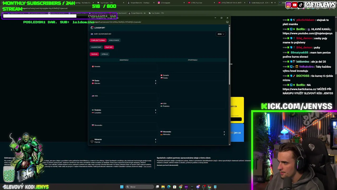Open Microsoft Store from the taskbar

click(x=175, y=187)
